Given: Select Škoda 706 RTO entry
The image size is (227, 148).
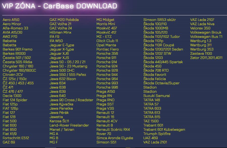Looking at the screenshot, I should click(x=156, y=70).
